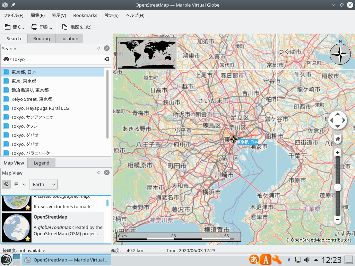The image size is (355, 266).
Task: Expand hidden system tray icons
Action: coord(316,260)
